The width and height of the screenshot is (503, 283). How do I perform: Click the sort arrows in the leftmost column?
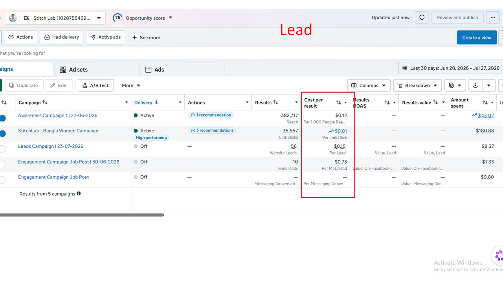pyautogui.click(x=4, y=103)
